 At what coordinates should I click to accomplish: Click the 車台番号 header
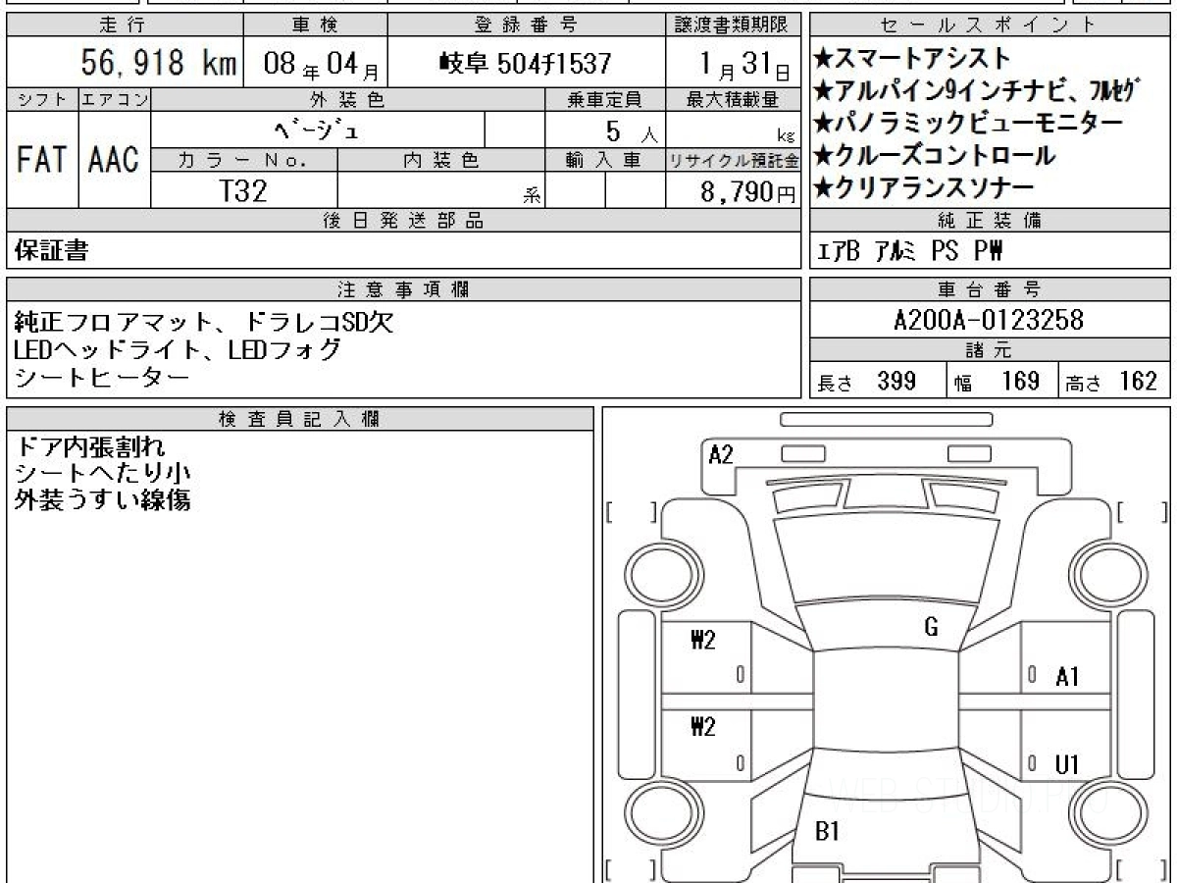(x=990, y=289)
